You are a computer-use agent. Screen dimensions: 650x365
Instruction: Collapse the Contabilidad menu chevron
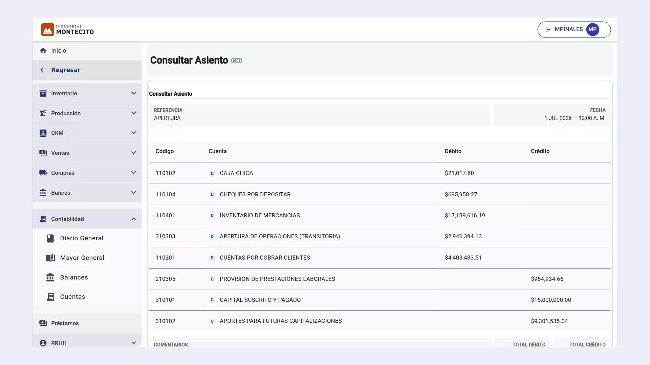point(134,219)
